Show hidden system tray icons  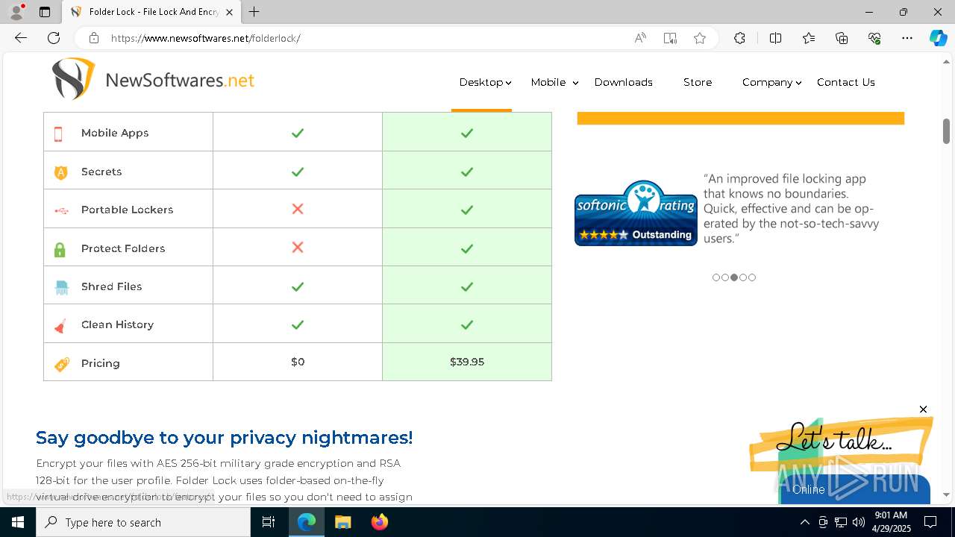pos(804,522)
